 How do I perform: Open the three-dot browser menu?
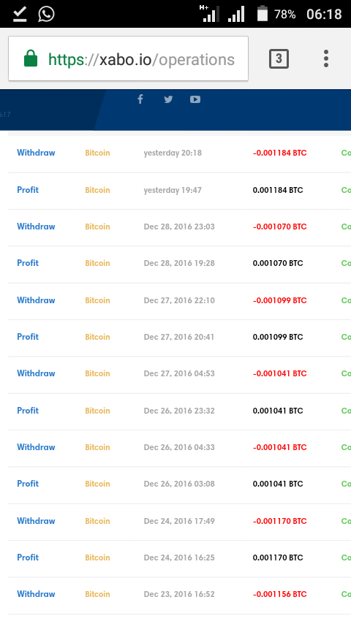[326, 58]
